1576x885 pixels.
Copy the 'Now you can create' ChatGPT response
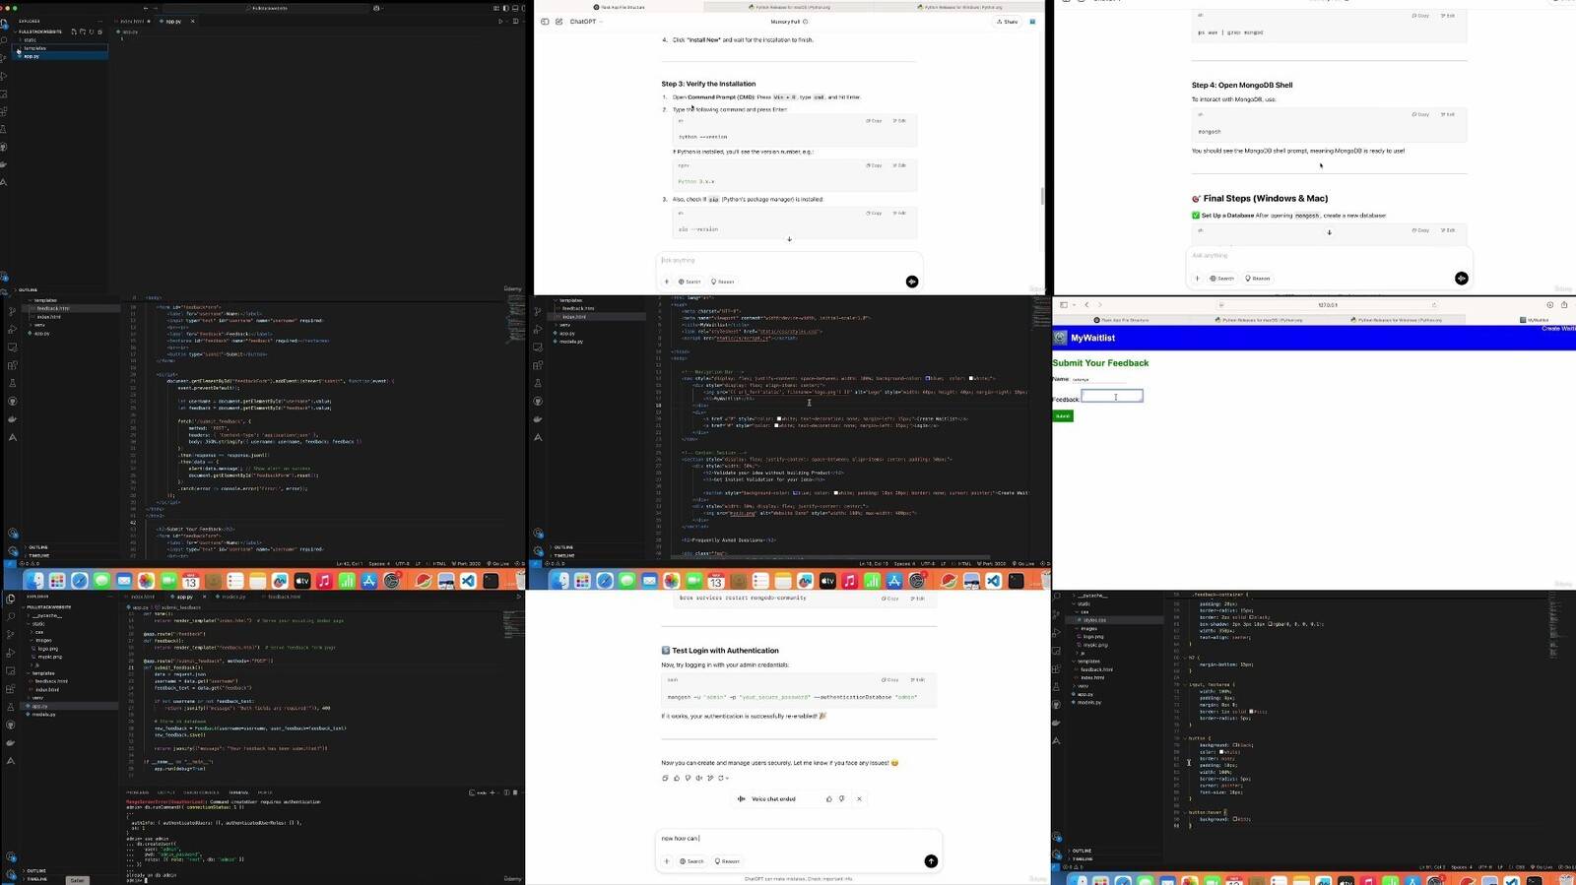click(666, 778)
